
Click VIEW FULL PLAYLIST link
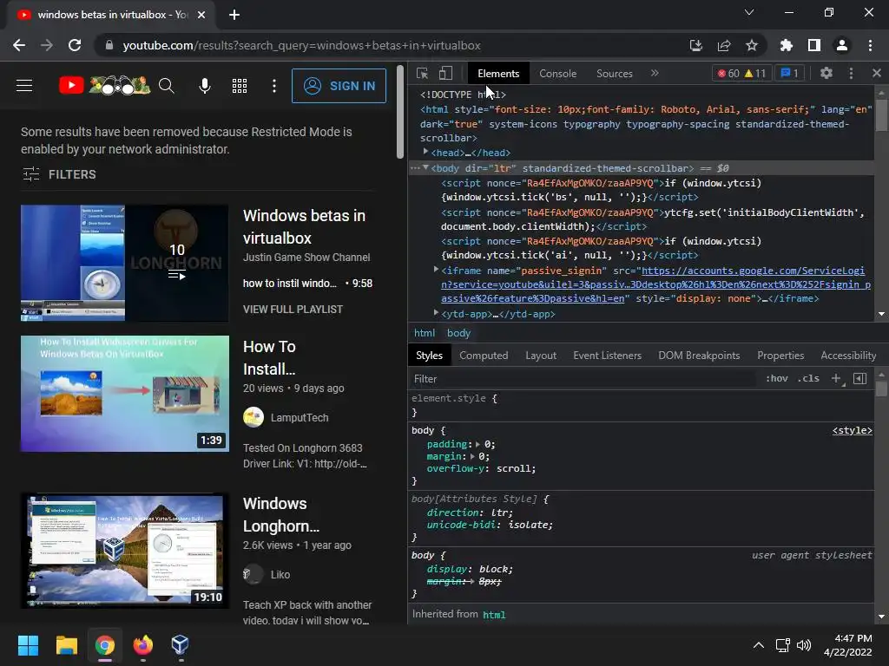tap(293, 310)
